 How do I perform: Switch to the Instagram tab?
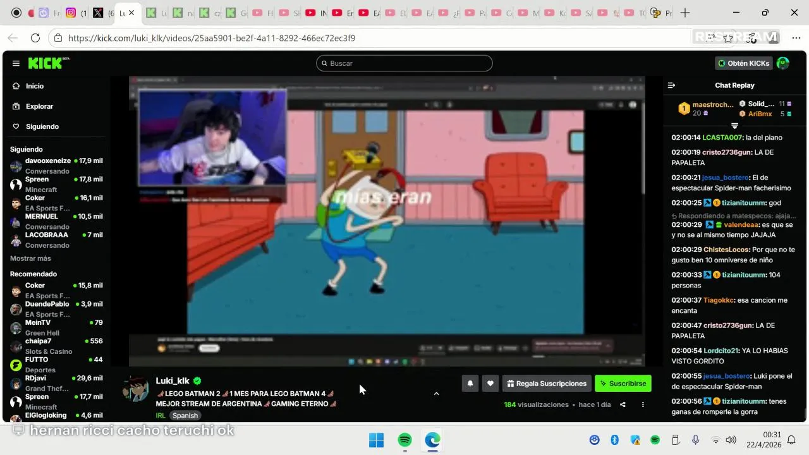[71, 13]
